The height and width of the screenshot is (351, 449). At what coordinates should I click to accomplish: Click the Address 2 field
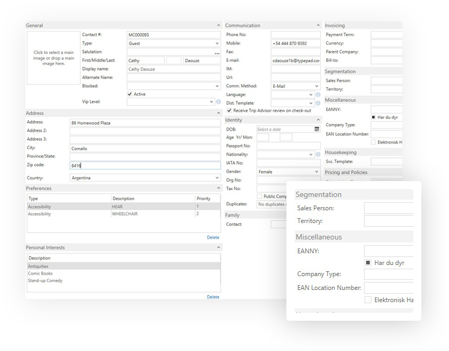pyautogui.click(x=145, y=131)
